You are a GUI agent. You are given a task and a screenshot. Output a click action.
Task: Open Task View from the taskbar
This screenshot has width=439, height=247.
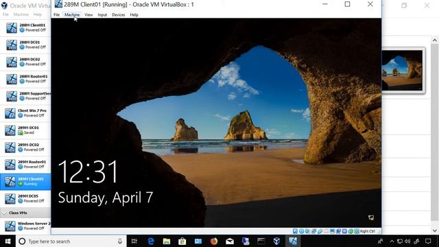pyautogui.click(x=134, y=241)
